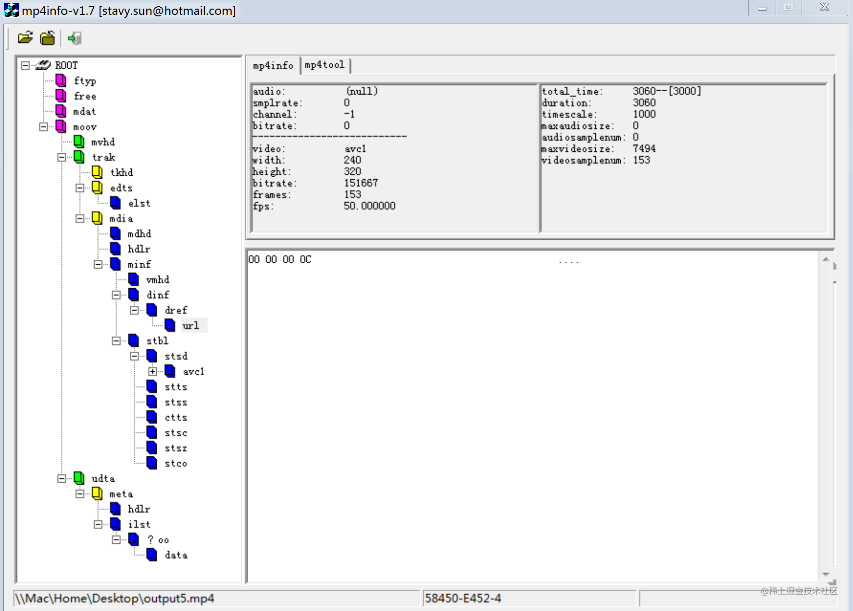
Task: Switch to the mp4tool tab
Action: [325, 65]
